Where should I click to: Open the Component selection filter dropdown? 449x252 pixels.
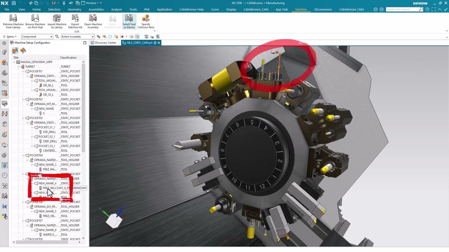pos(37,37)
